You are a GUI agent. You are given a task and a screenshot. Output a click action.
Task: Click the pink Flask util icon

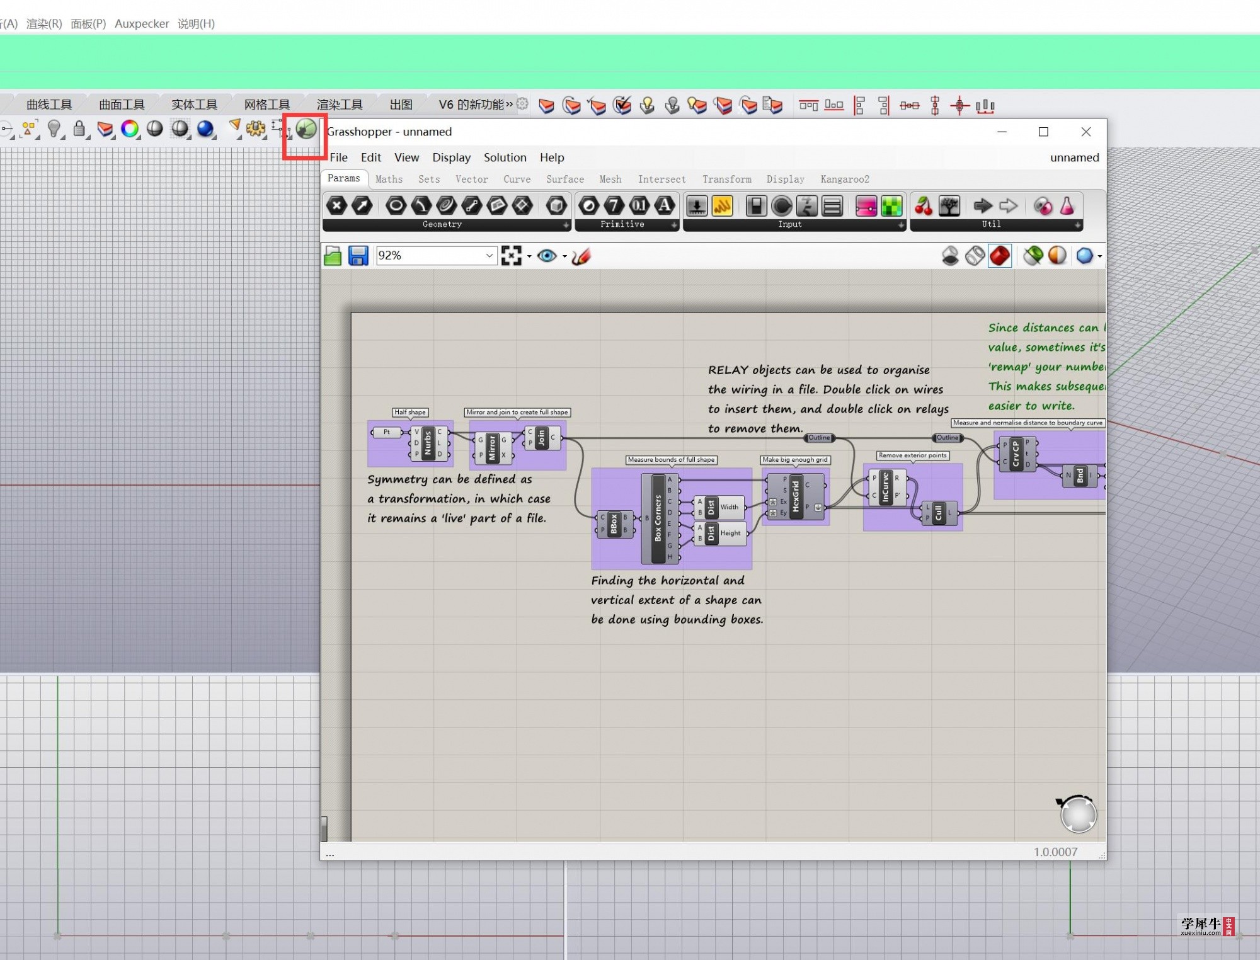click(1067, 206)
